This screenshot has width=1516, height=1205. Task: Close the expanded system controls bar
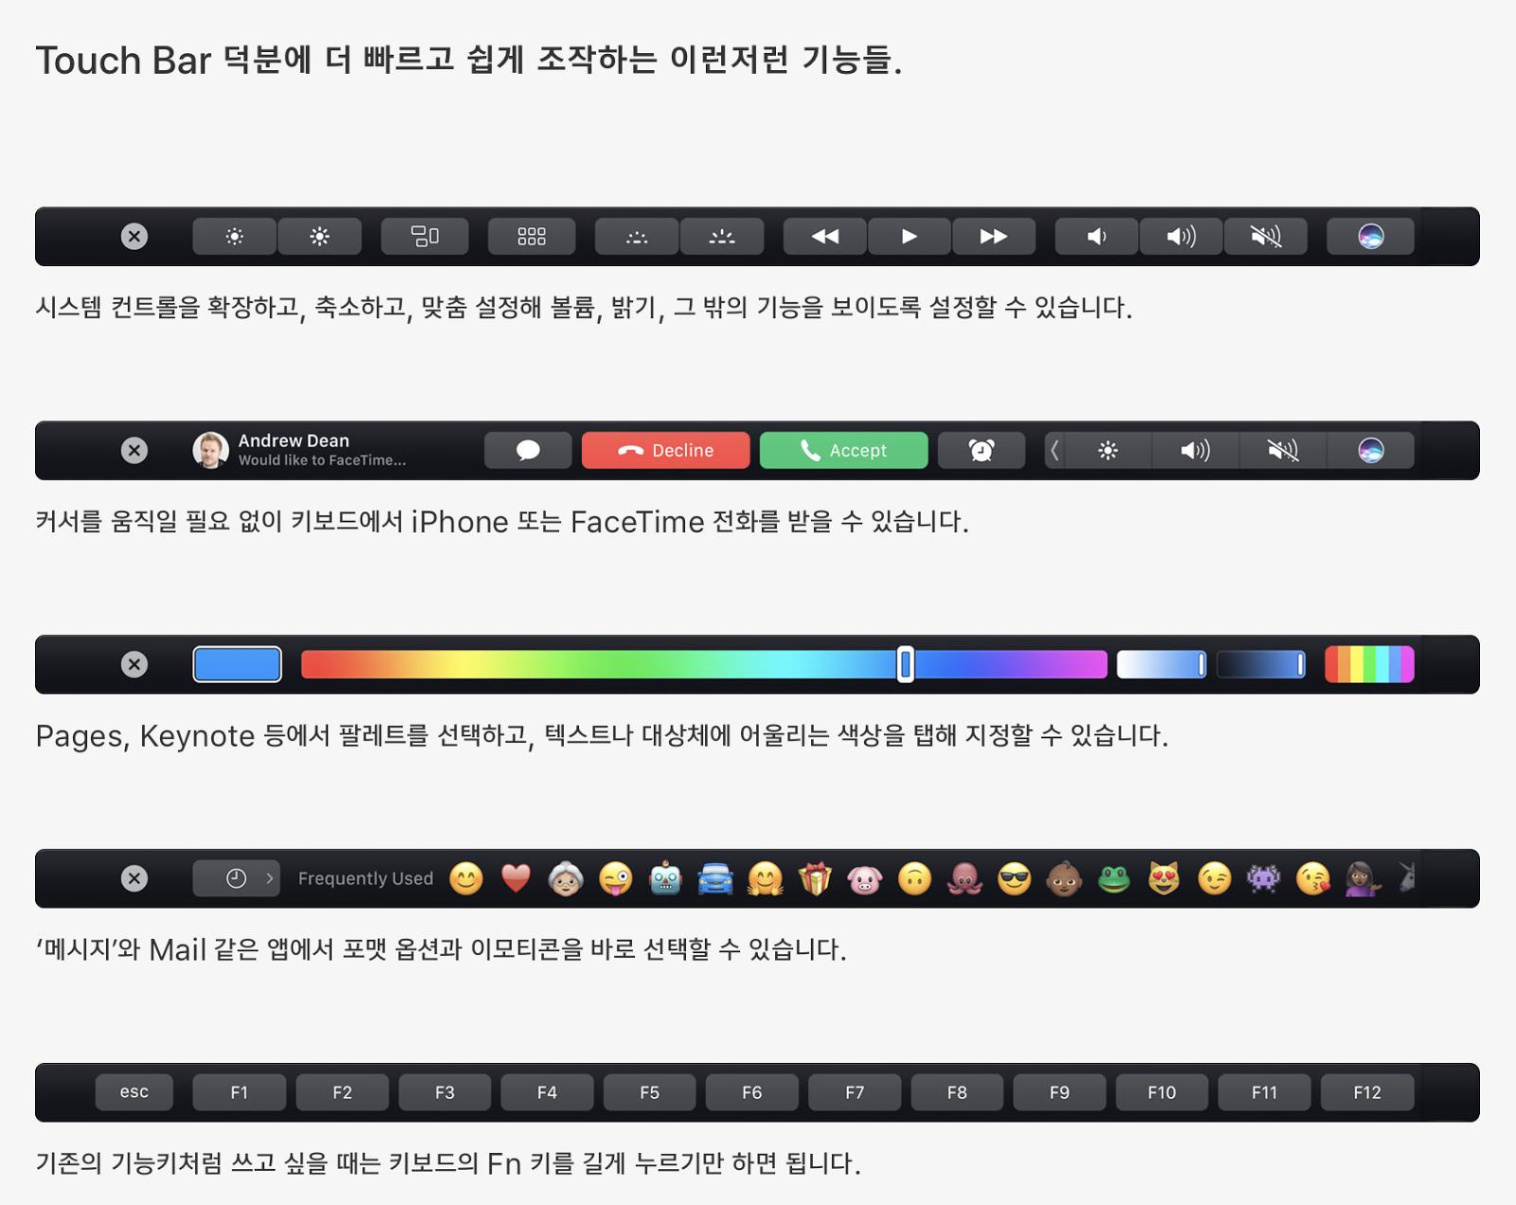click(135, 237)
